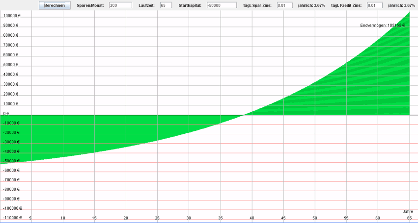
Task: Click the -110000 € y-axis label
Action: 11,218
